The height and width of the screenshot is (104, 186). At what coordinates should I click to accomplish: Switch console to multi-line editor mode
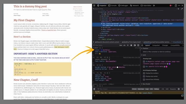182,96
